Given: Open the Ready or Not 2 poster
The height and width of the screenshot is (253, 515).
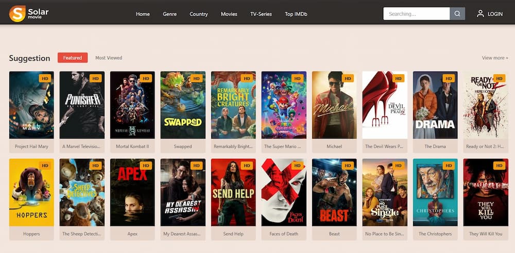Looking at the screenshot, I should [486, 105].
